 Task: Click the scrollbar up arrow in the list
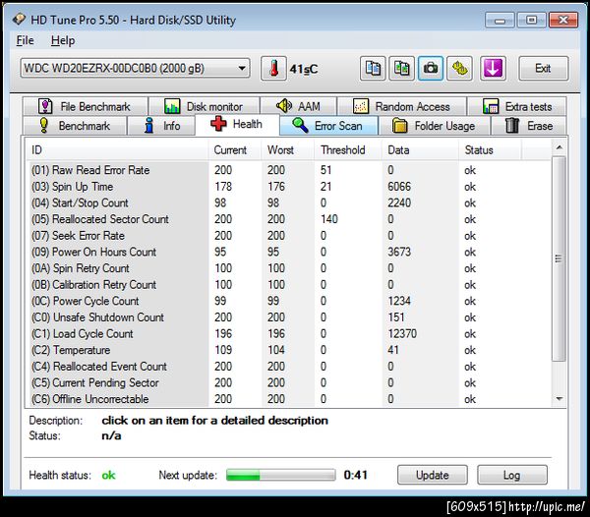coord(560,147)
